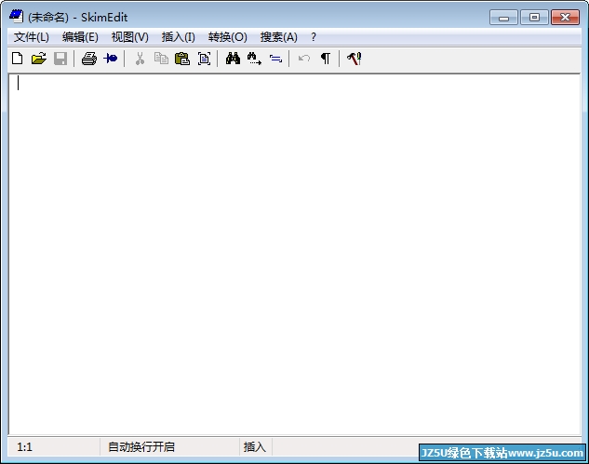Click the SkimEdit notepad icon in title bar

coord(16,17)
